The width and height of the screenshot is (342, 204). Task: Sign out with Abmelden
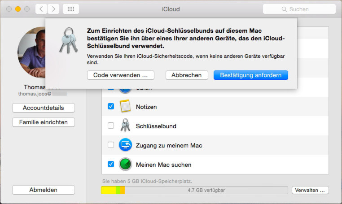44,190
